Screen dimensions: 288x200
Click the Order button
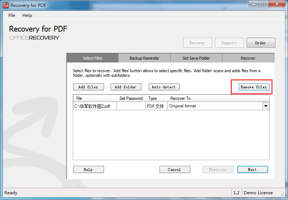[261, 43]
